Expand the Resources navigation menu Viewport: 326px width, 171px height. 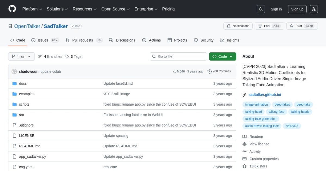84,9
